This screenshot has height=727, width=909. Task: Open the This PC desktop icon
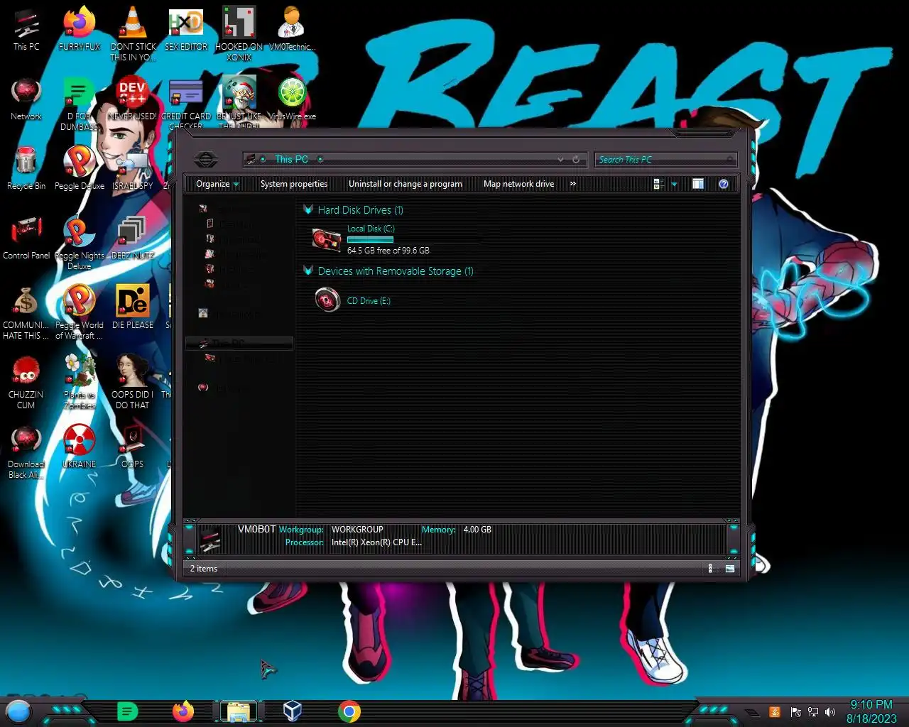coord(26,28)
